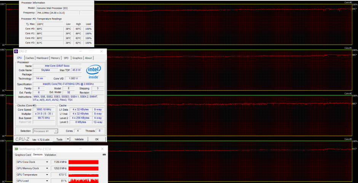Screen dimensions: 358x183
Task: Click the Cores count 4 field
Action: click(78, 131)
